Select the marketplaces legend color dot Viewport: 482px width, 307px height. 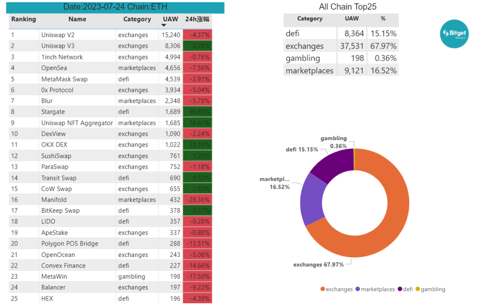point(358,289)
